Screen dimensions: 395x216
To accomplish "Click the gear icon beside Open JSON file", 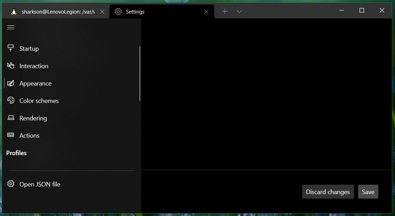I will pos(11,184).
